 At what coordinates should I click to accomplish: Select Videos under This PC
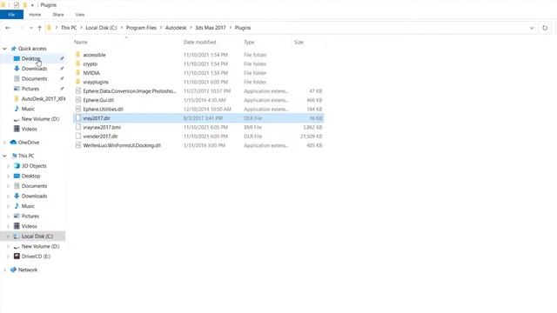coord(29,226)
